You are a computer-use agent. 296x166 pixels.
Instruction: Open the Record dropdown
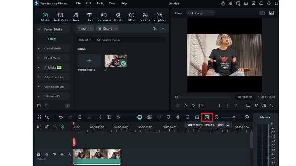pos(107,28)
